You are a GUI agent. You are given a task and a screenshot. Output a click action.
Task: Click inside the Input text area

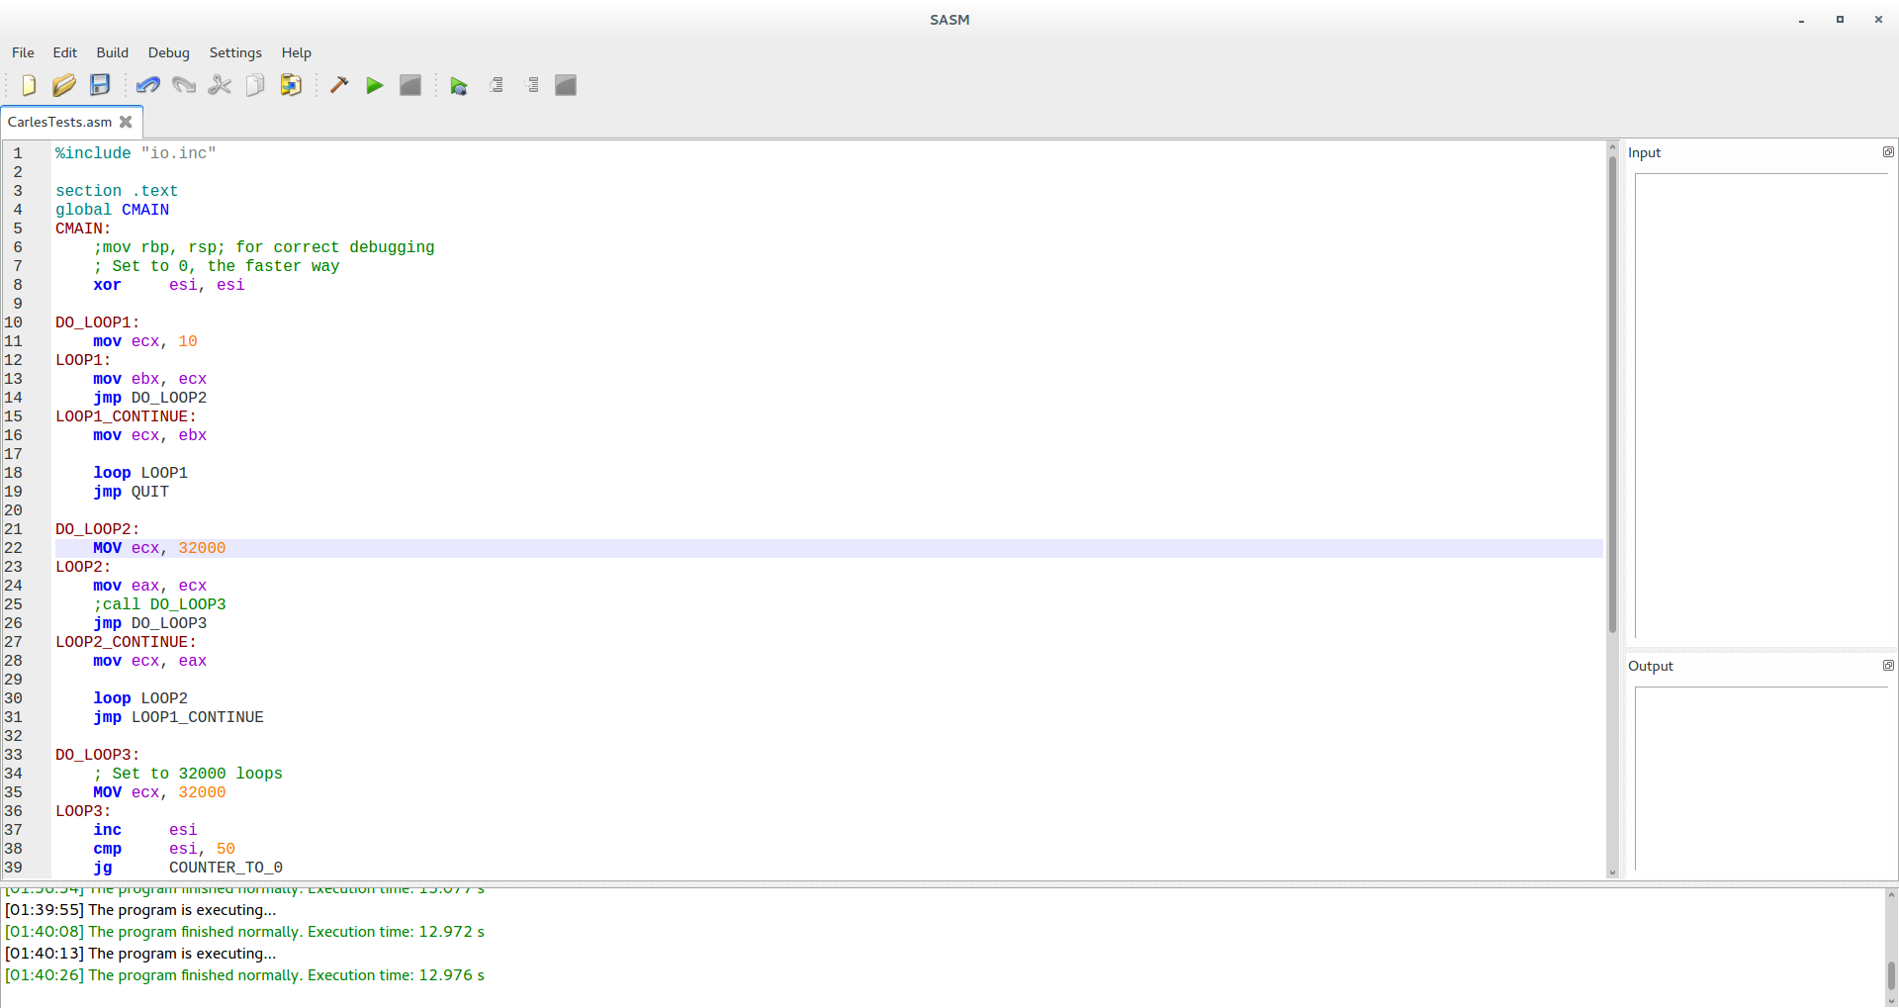coord(1762,406)
